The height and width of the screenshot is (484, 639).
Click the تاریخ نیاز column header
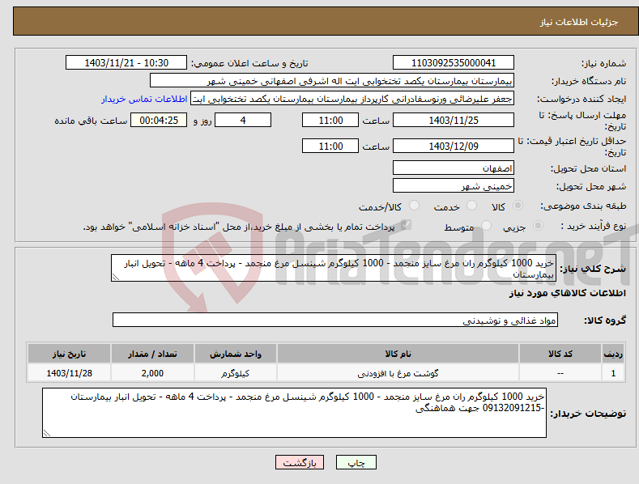point(70,354)
